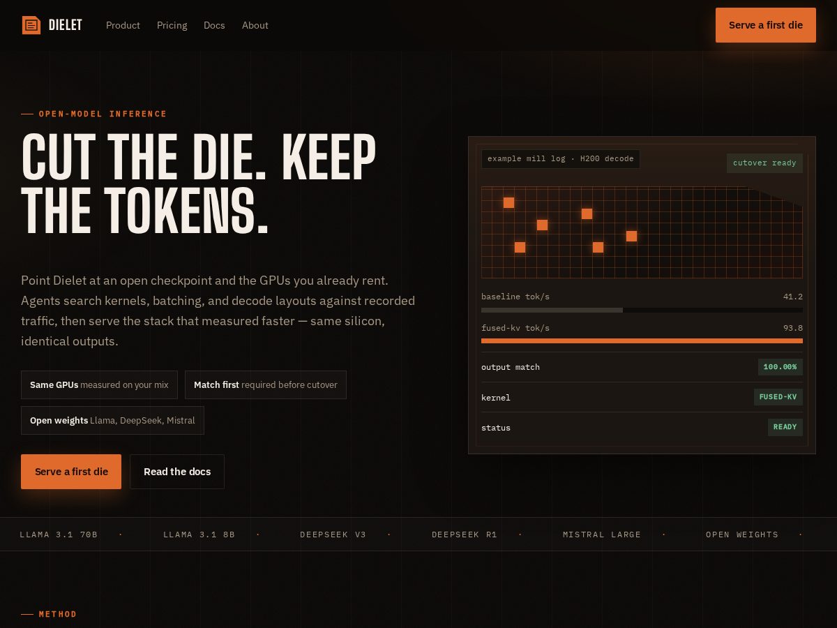The width and height of the screenshot is (837, 628).
Task: Click the example mill log label
Action: 561,159
